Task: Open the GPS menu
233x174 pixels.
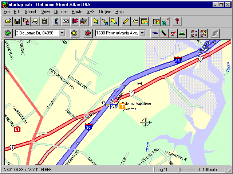Action: point(91,12)
